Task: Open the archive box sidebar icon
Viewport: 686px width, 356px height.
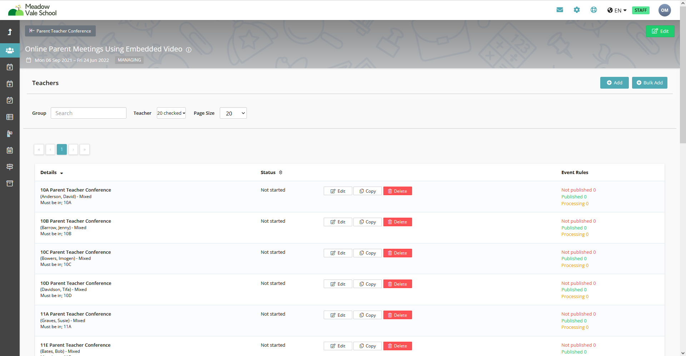Action: [x=10, y=183]
